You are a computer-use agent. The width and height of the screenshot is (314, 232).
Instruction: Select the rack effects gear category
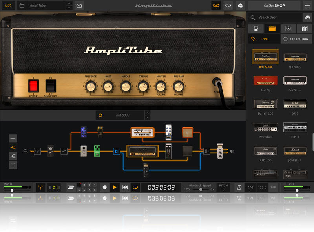[305, 28]
